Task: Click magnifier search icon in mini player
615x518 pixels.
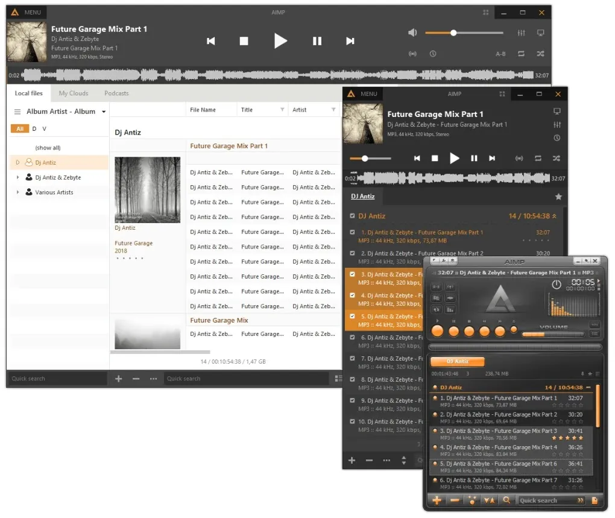Action: coord(506,500)
